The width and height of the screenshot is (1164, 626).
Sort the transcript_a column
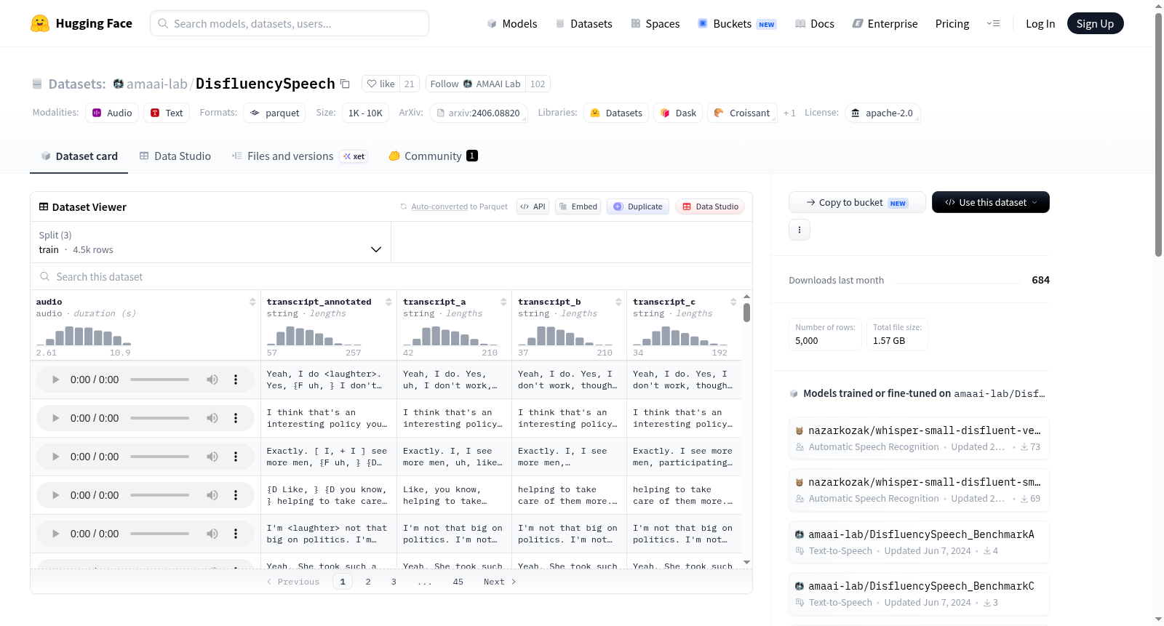pos(503,302)
